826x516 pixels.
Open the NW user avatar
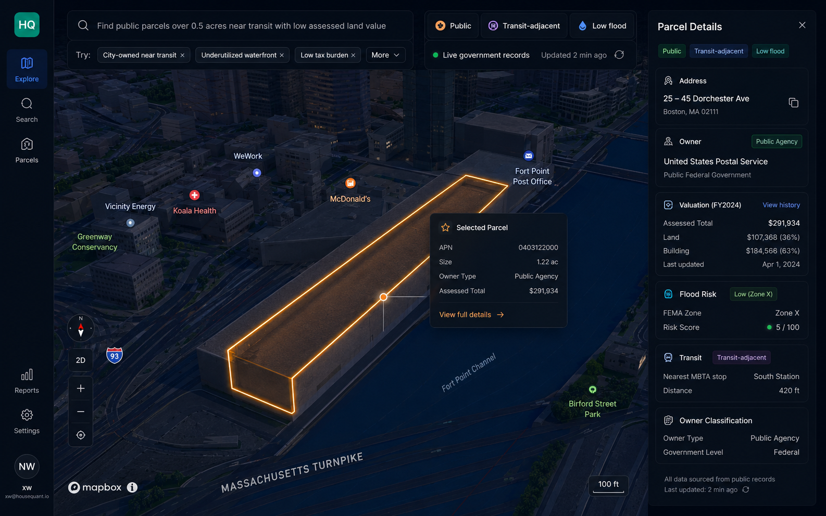point(27,467)
